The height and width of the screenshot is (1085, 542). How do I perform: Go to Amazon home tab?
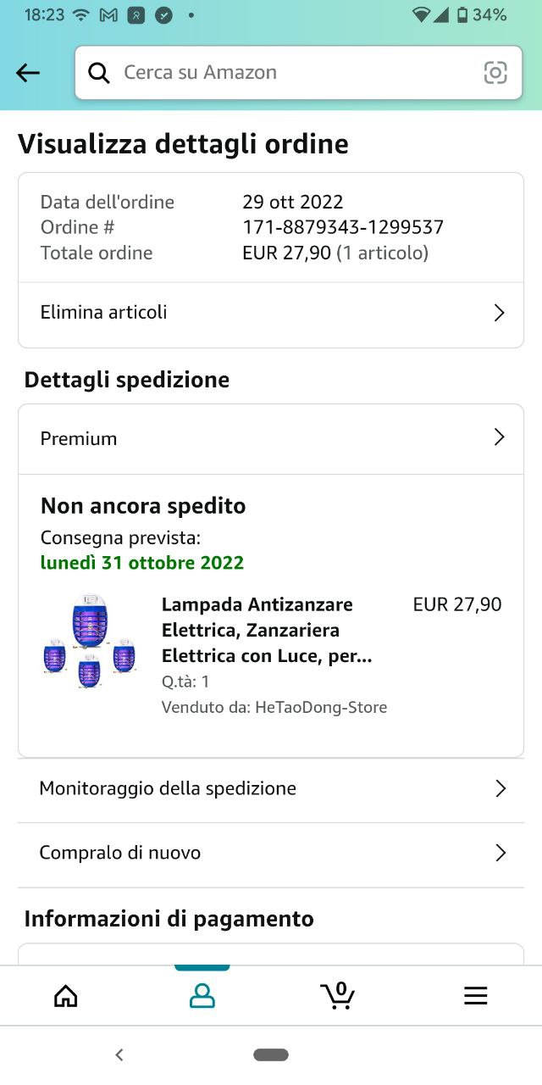pyautogui.click(x=65, y=996)
